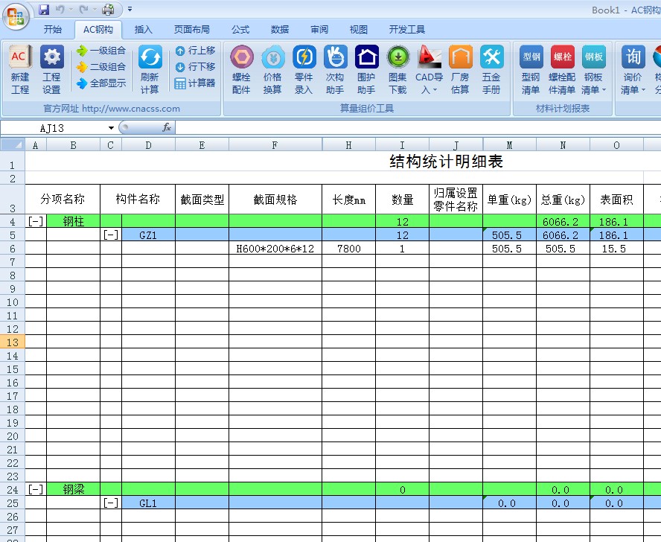Select row 13 header
Viewport: 661px width, 542px height.
point(12,342)
